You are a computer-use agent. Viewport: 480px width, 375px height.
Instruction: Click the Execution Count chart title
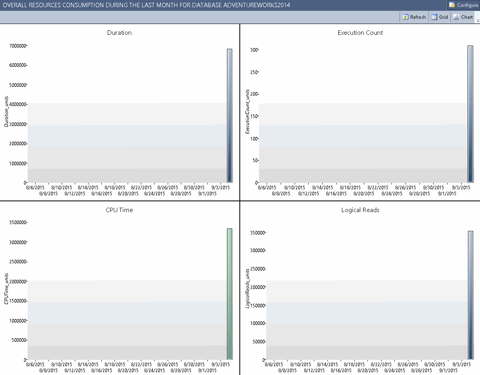359,32
